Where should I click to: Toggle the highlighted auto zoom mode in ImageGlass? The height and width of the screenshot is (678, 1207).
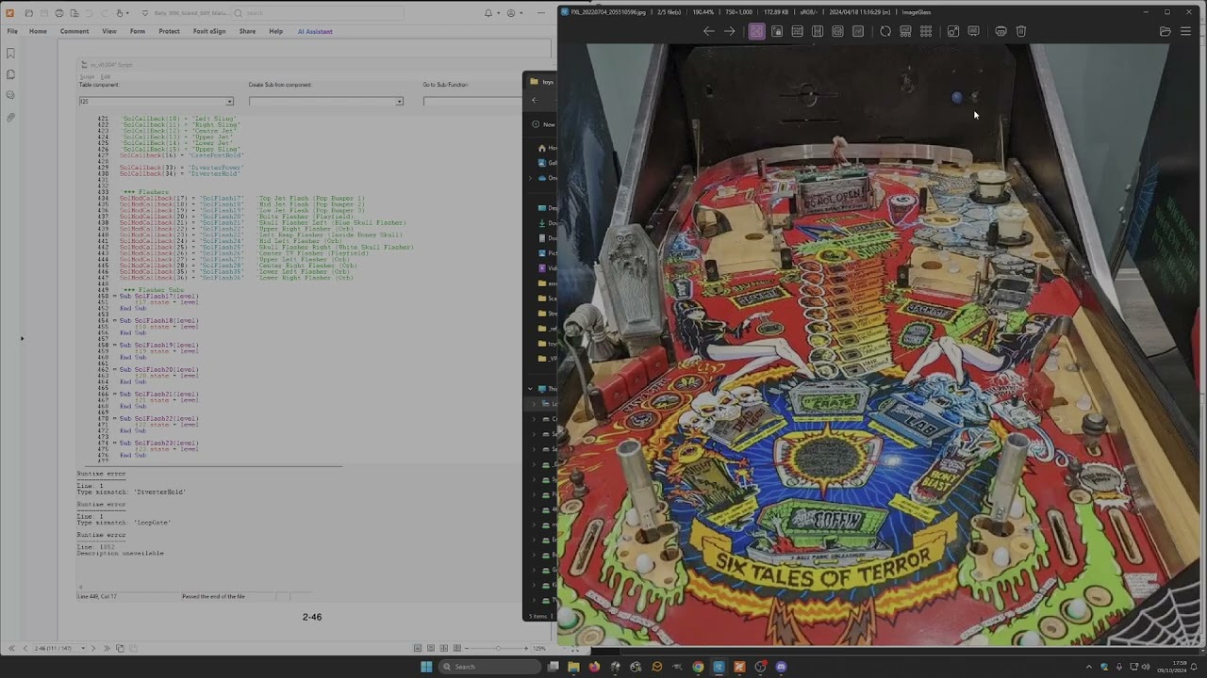756,31
